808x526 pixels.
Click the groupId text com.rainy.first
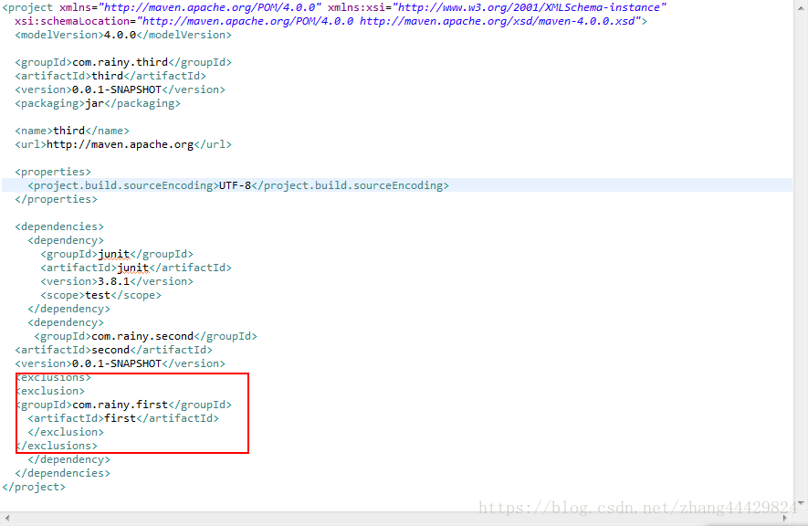pyautogui.click(x=121, y=405)
